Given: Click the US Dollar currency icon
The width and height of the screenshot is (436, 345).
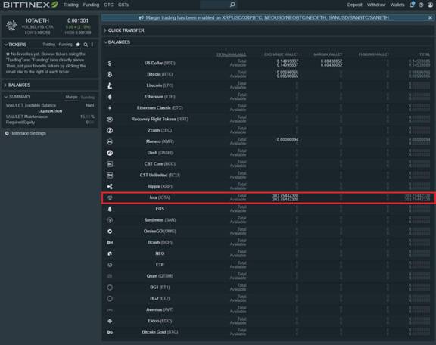Looking at the screenshot, I should pyautogui.click(x=110, y=63).
